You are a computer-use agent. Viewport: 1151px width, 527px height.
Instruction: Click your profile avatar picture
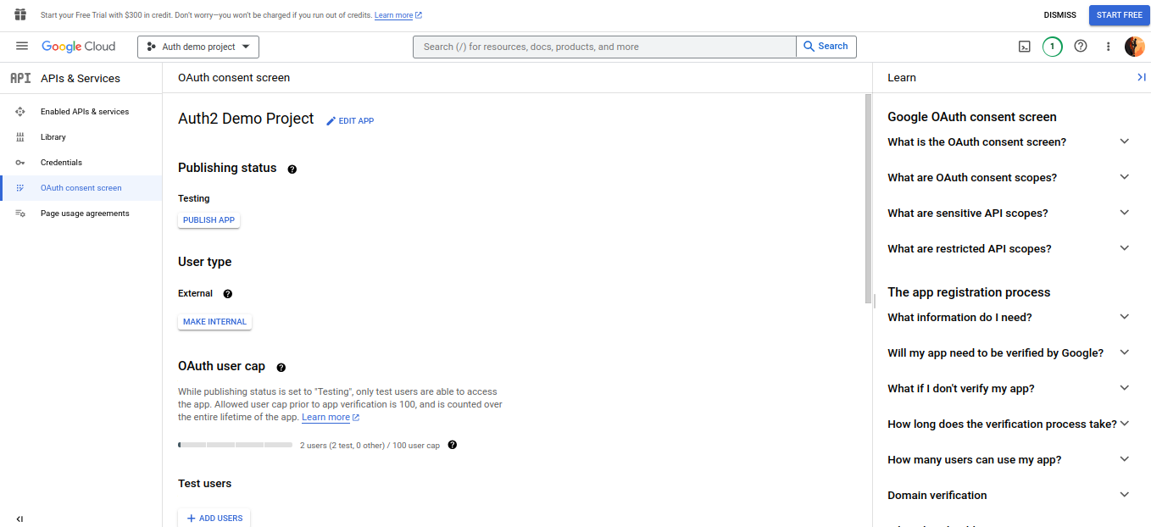click(x=1134, y=47)
